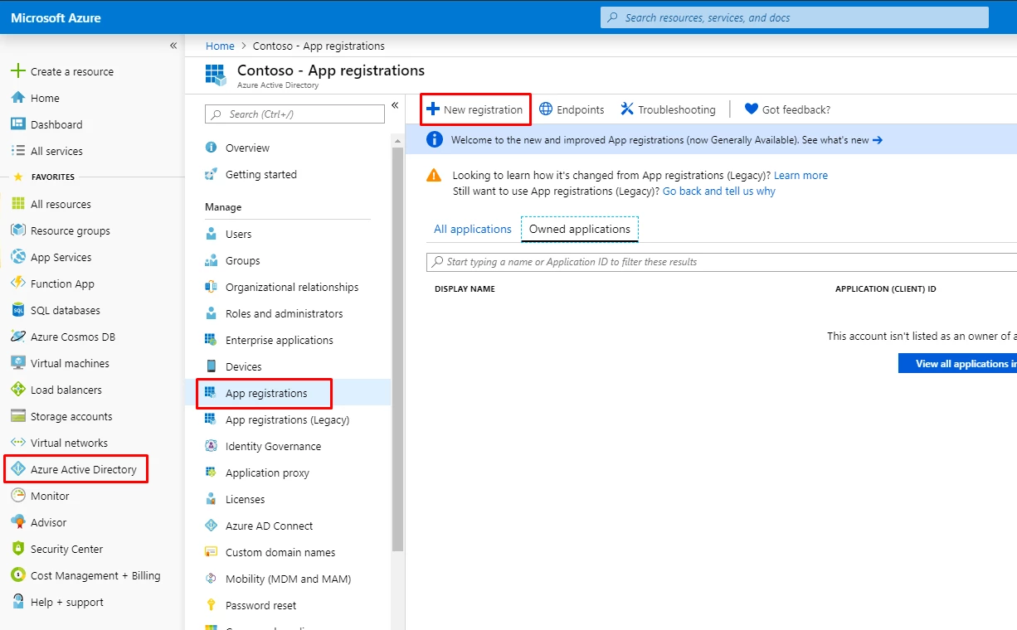Click the New registration button
1017x630 pixels.
coord(475,109)
